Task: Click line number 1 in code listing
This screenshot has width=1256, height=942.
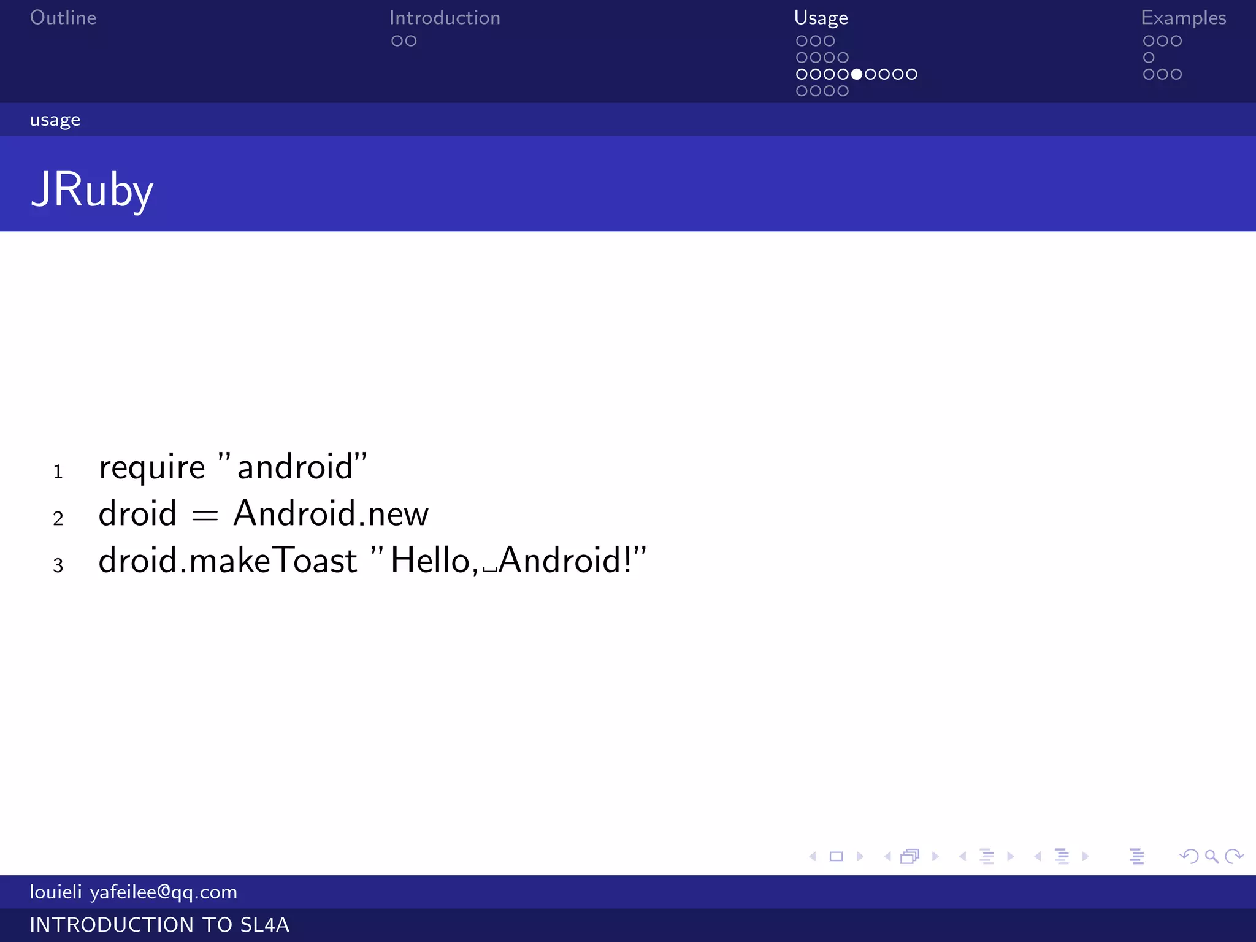Action: 58,472
